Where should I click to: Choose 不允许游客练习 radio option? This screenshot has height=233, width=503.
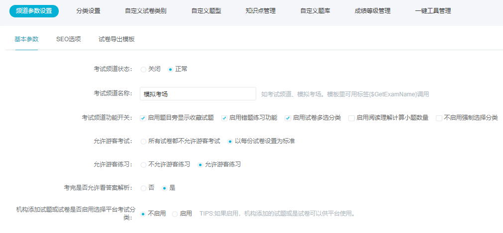pyautogui.click(x=143, y=164)
